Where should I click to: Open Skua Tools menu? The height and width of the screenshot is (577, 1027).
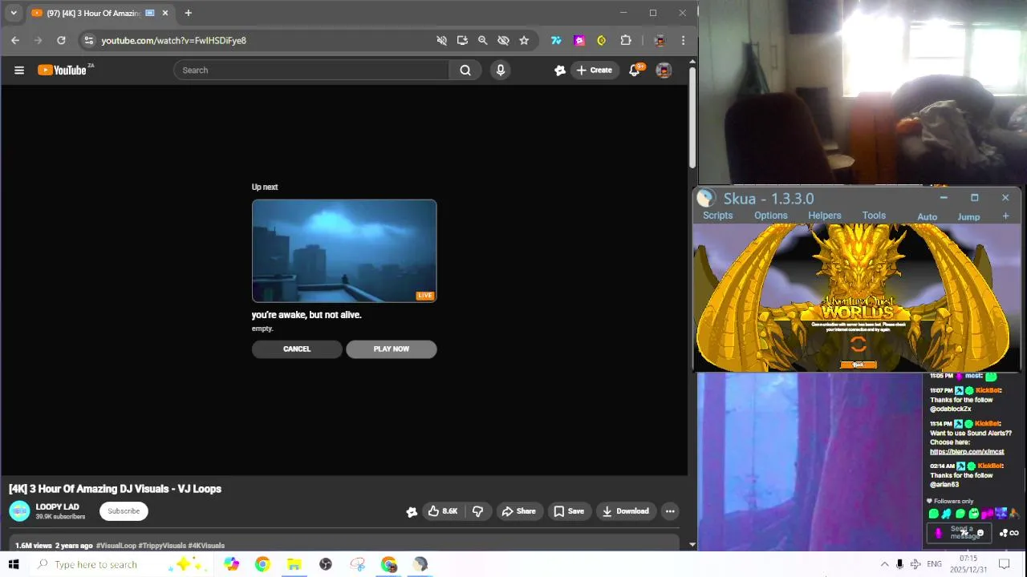(874, 216)
